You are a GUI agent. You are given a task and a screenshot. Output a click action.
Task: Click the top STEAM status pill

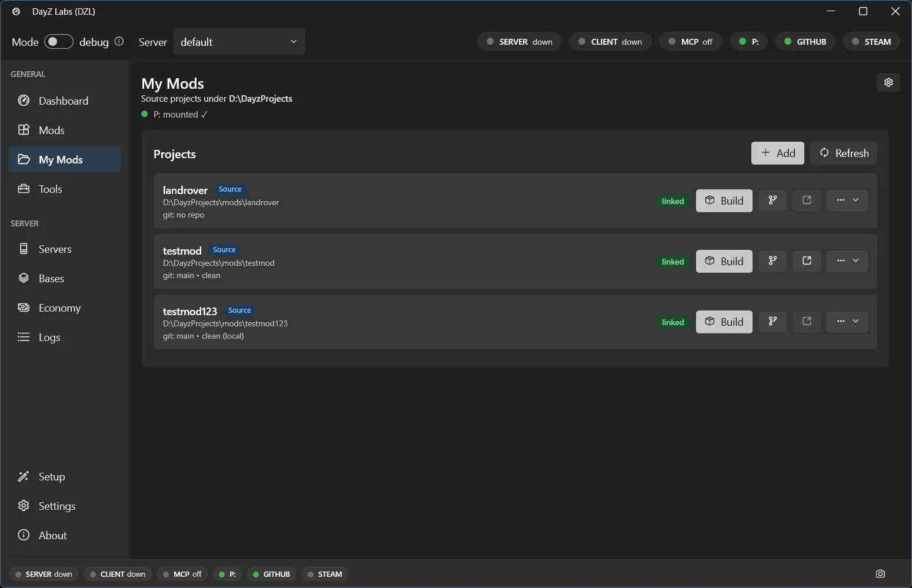click(871, 42)
